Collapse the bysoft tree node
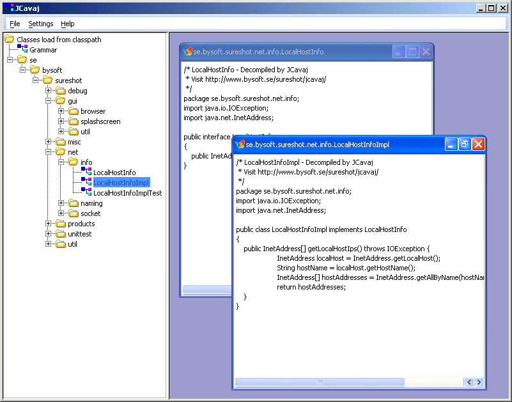 22,70
